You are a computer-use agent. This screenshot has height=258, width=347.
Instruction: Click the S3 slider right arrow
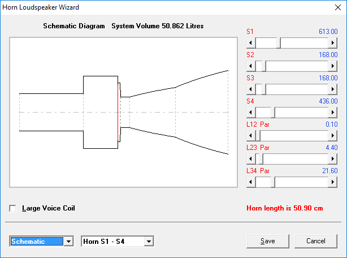pos(333,89)
